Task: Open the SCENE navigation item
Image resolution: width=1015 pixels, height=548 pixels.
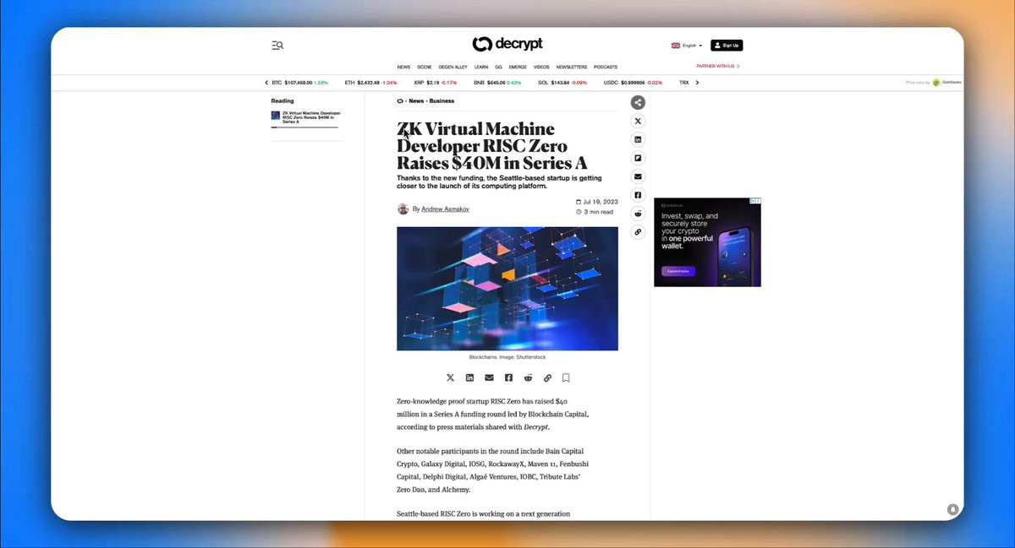Action: (425, 67)
